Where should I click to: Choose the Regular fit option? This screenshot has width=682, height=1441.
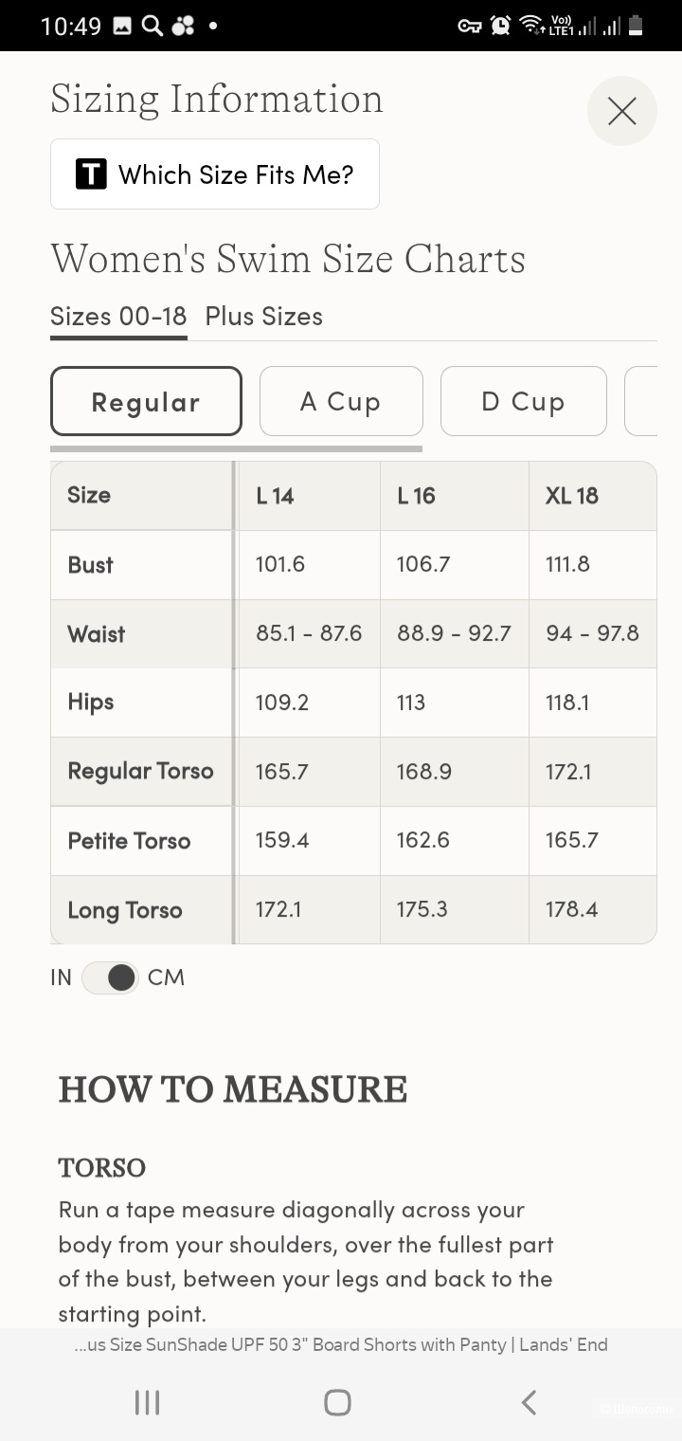click(146, 401)
